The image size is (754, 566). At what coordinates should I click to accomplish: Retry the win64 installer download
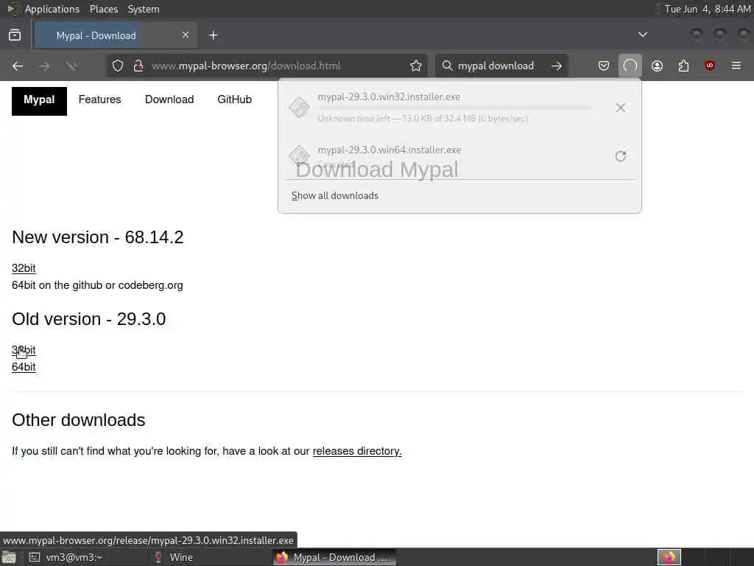[x=620, y=156]
